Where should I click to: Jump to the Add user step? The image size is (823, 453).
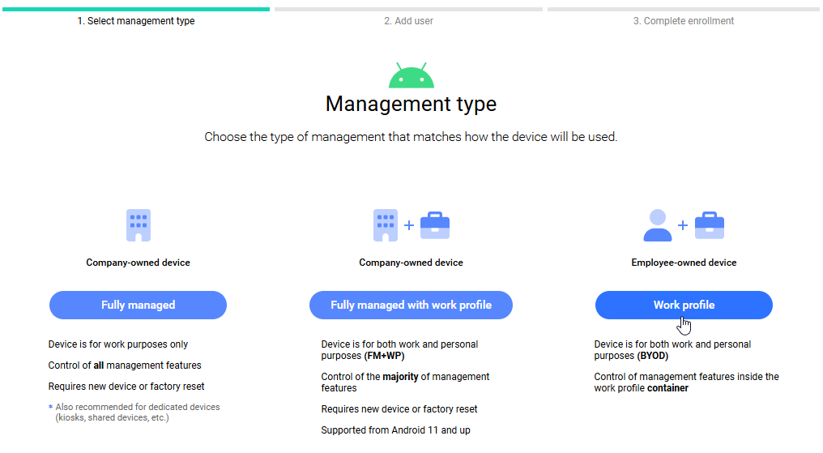point(408,21)
